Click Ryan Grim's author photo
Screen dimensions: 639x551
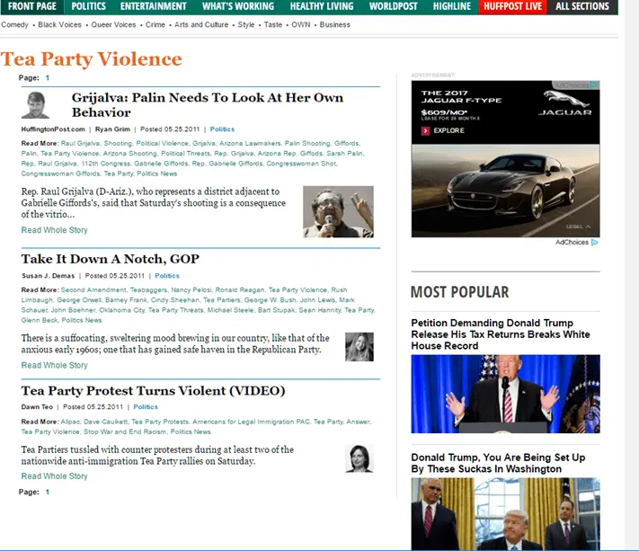tap(35, 105)
